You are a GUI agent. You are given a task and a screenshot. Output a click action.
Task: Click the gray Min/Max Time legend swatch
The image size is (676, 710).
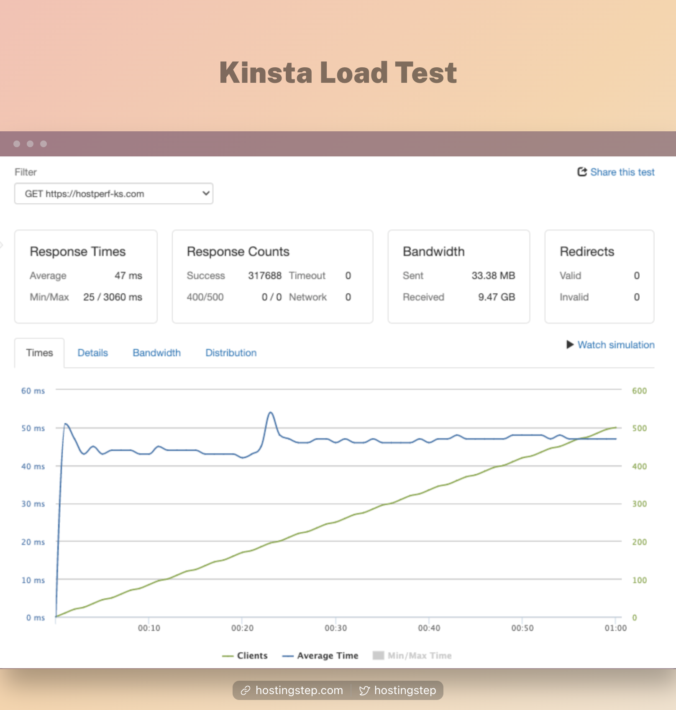pos(378,655)
